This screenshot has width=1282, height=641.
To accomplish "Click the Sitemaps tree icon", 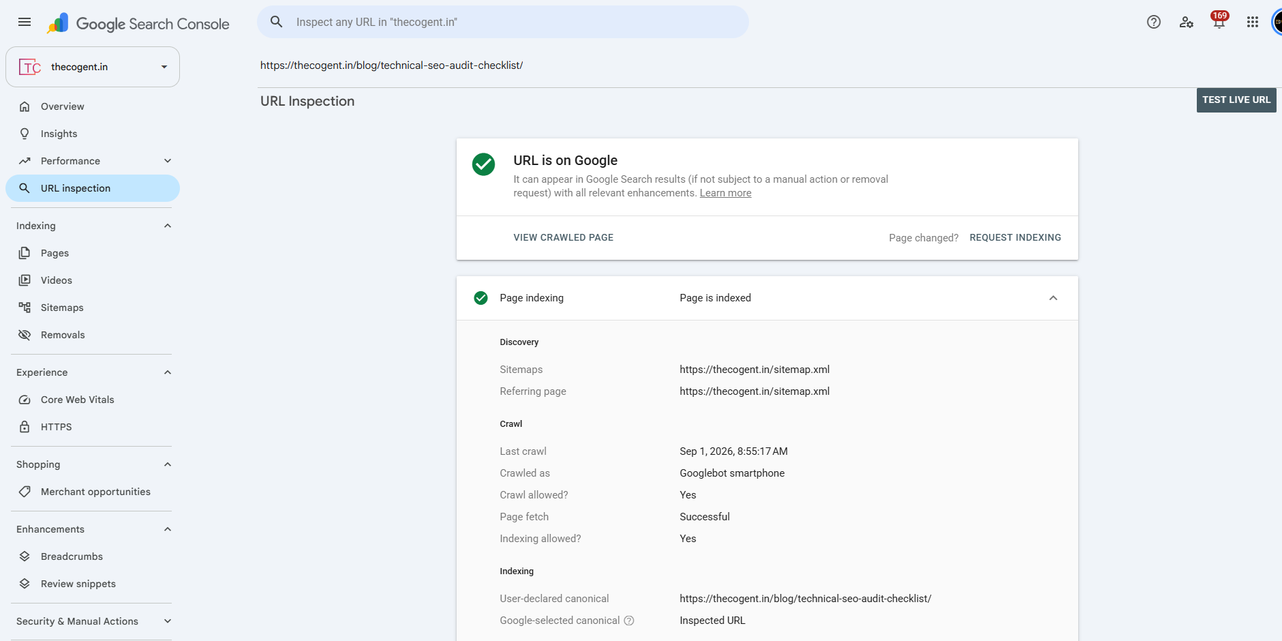I will coord(25,308).
